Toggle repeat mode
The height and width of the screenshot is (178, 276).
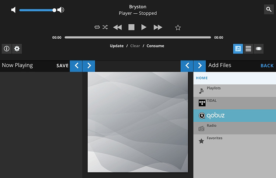[x=97, y=27]
